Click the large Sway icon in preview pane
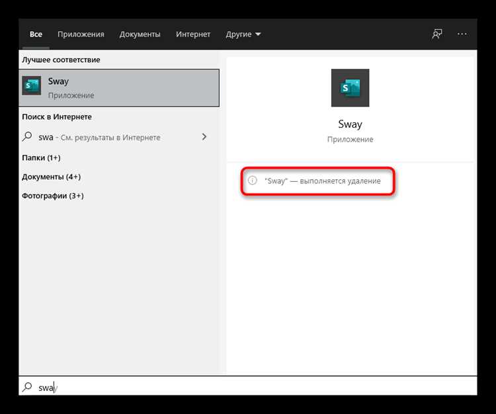This screenshot has width=496, height=414. [x=350, y=88]
